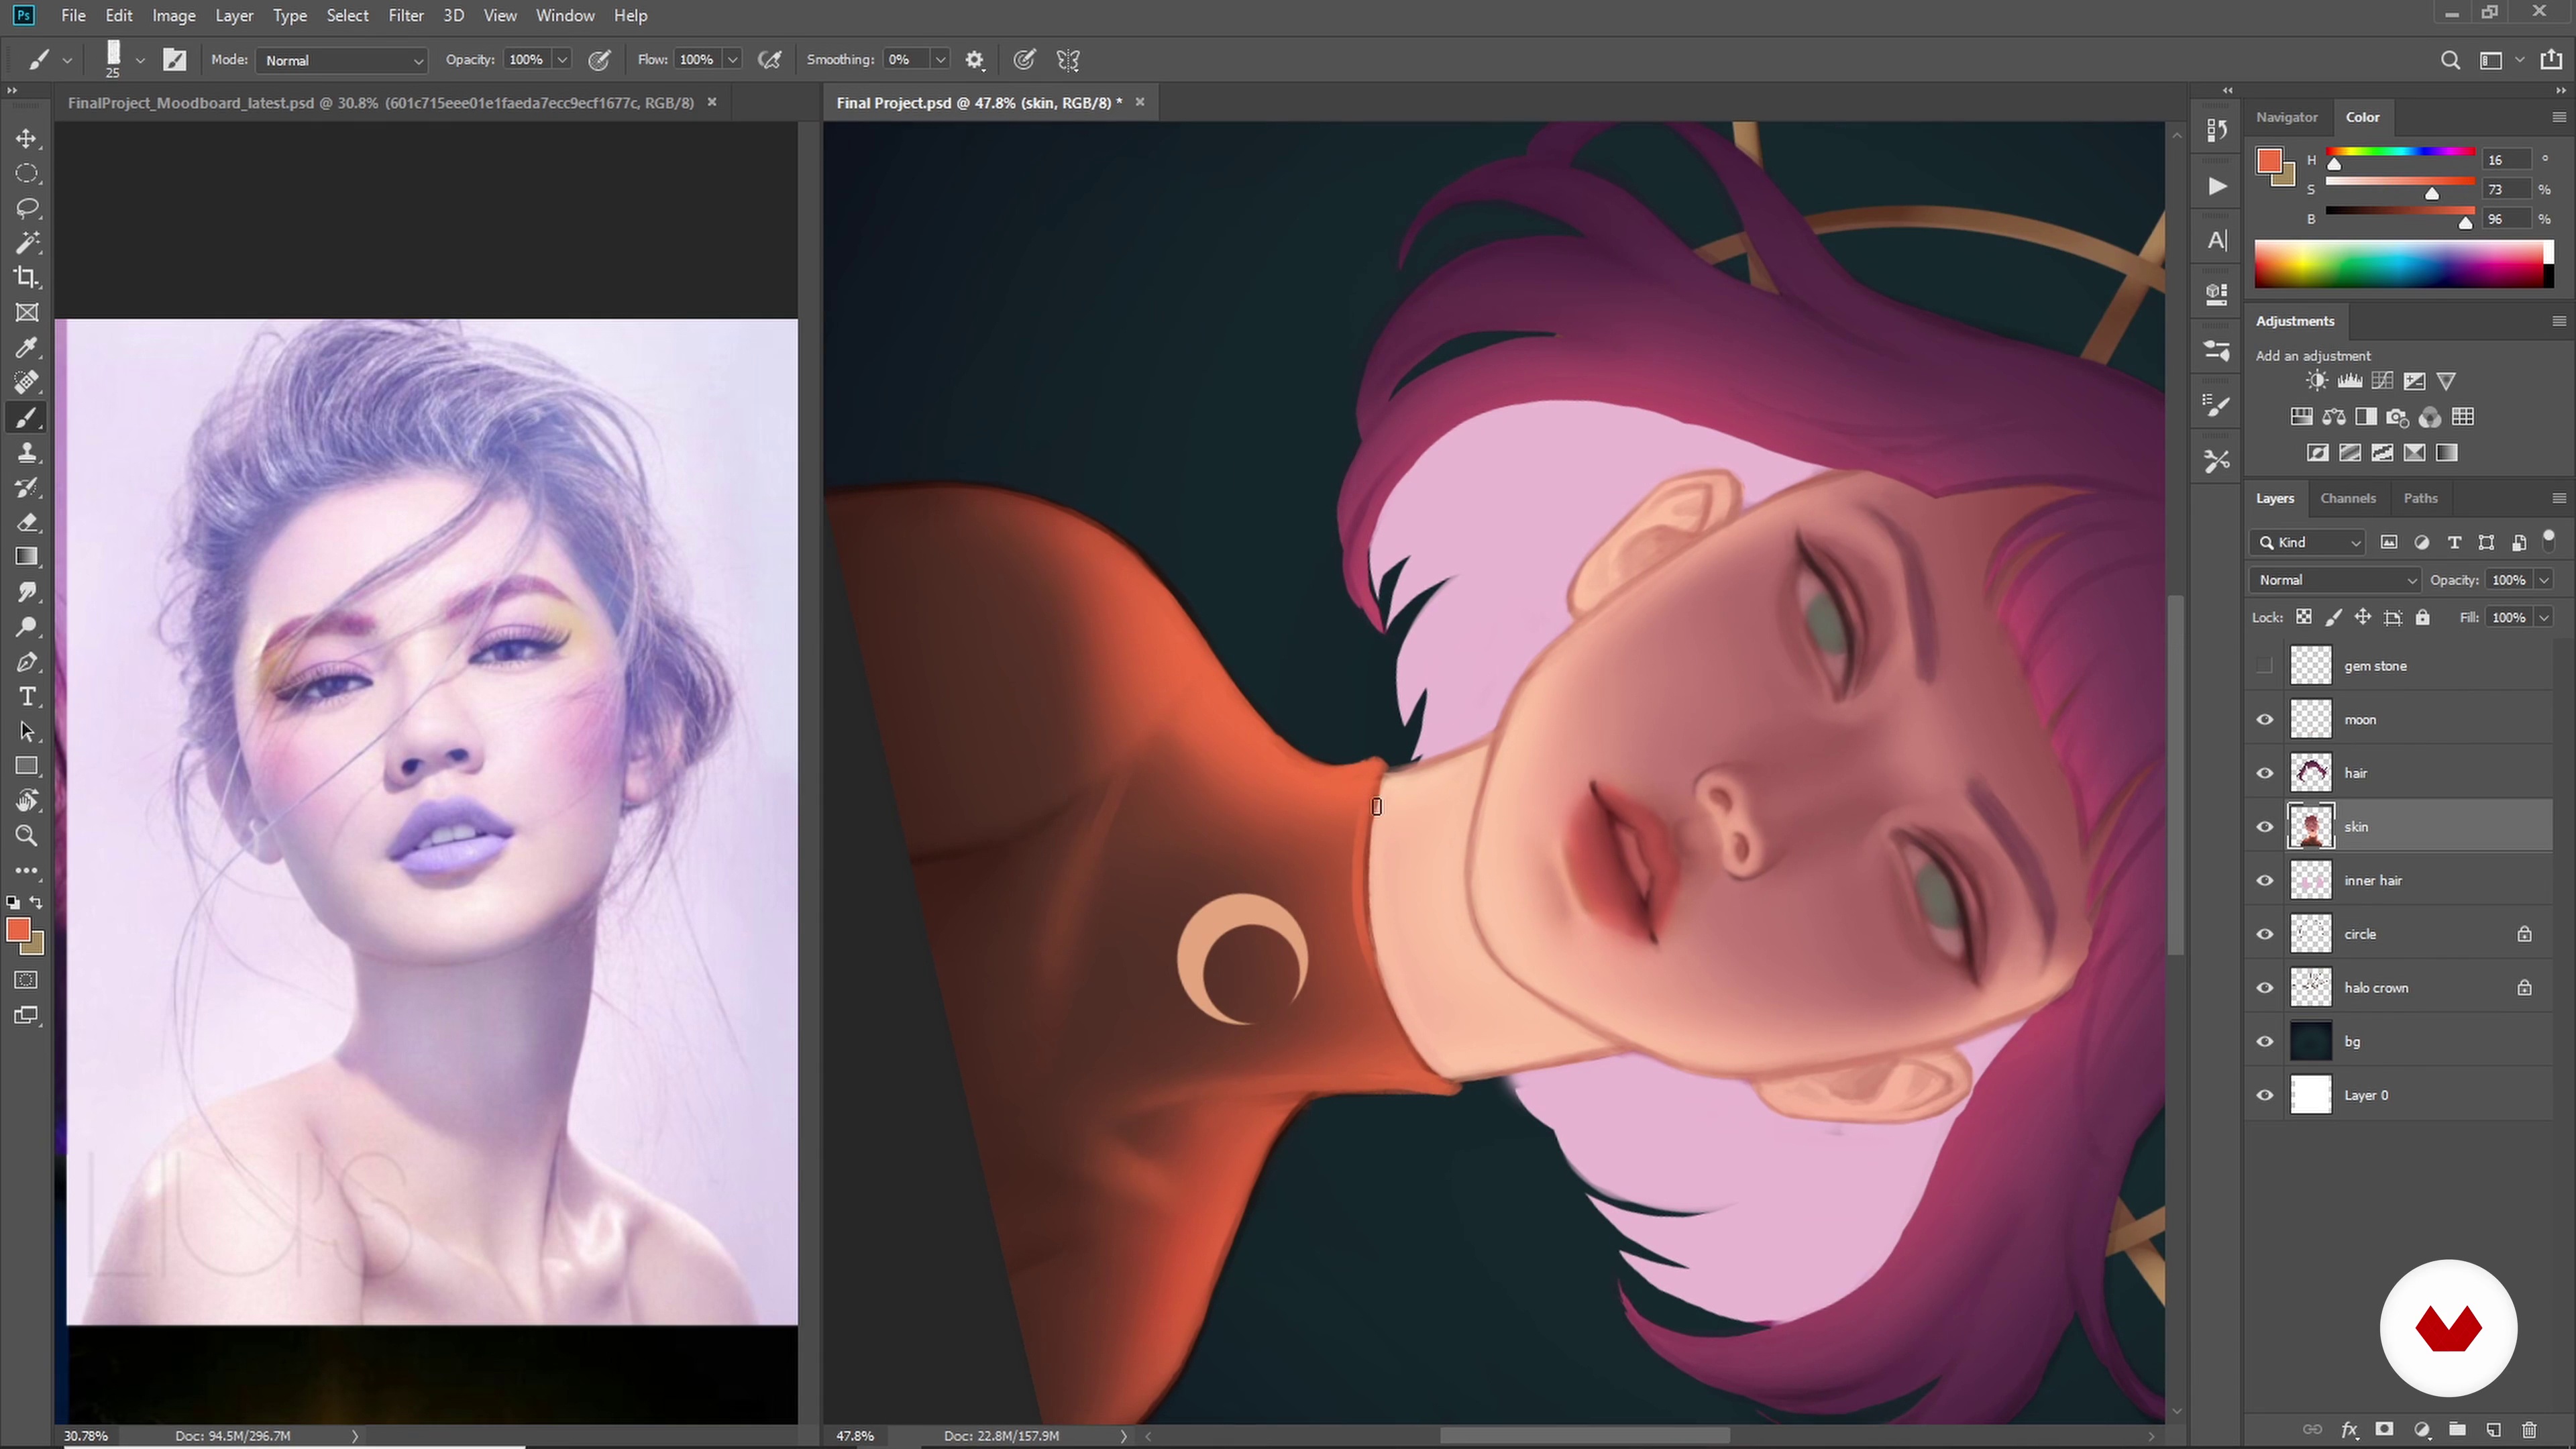Open smoothing options gear icon
The image size is (2576, 1449).
click(975, 60)
